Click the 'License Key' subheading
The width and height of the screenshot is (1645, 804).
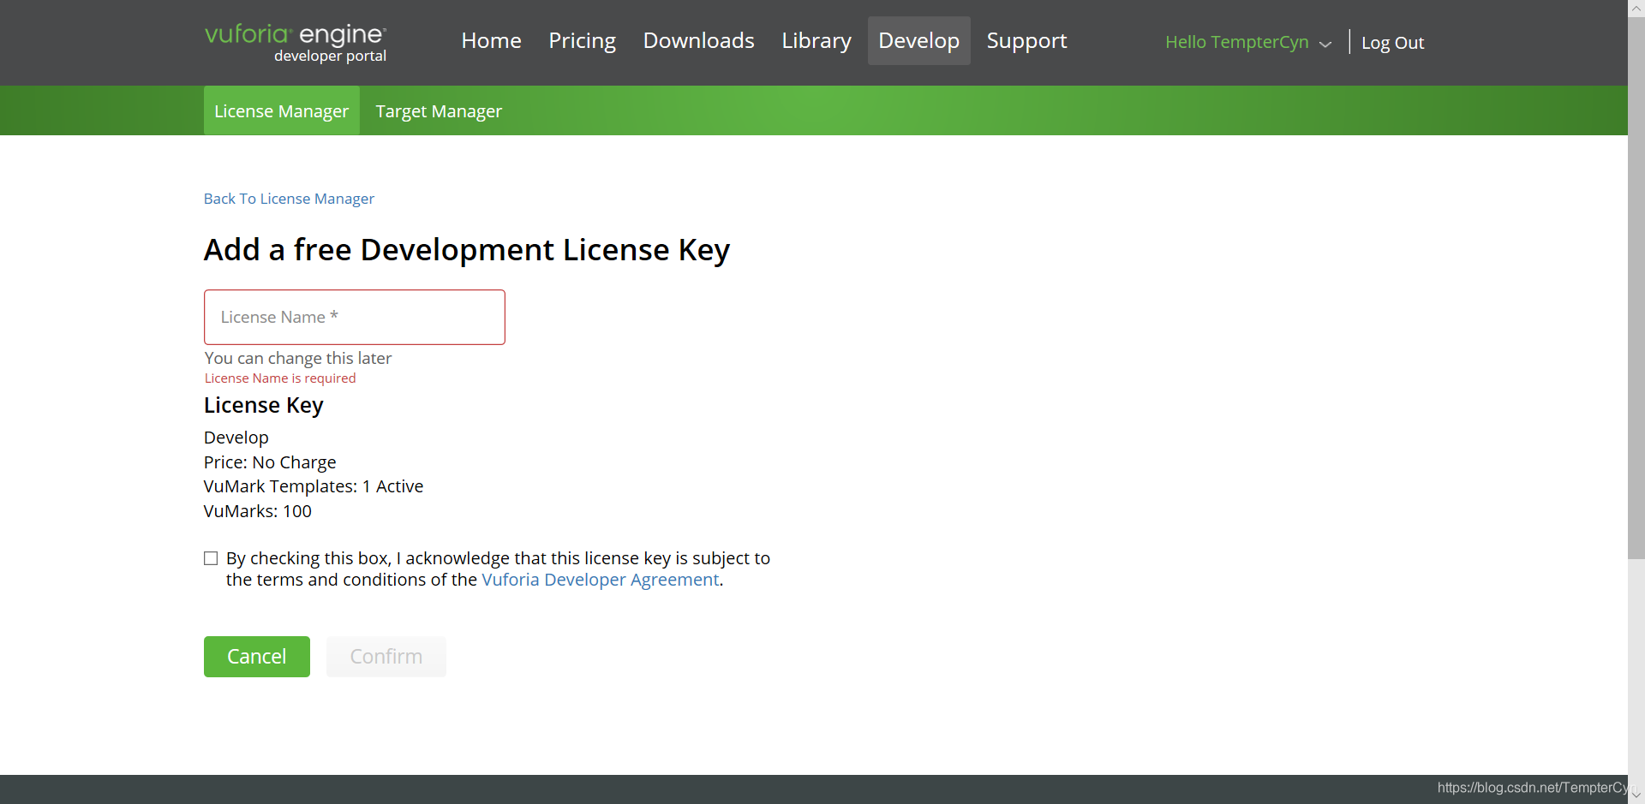coord(264,405)
